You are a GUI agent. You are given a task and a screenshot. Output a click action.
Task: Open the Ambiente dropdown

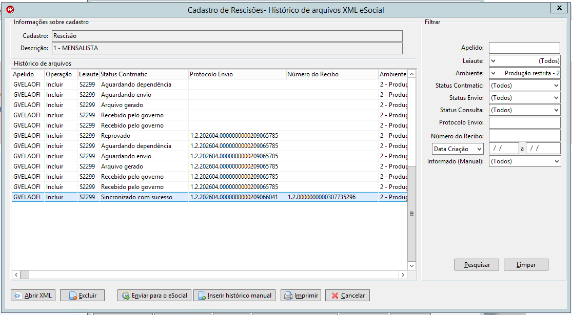point(525,73)
